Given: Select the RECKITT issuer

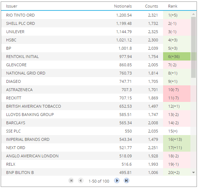Looking at the screenshot, I should pos(14,98).
